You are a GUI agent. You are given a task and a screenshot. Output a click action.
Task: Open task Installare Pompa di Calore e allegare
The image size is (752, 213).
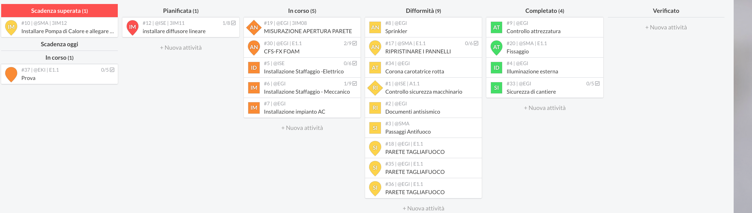(x=59, y=27)
